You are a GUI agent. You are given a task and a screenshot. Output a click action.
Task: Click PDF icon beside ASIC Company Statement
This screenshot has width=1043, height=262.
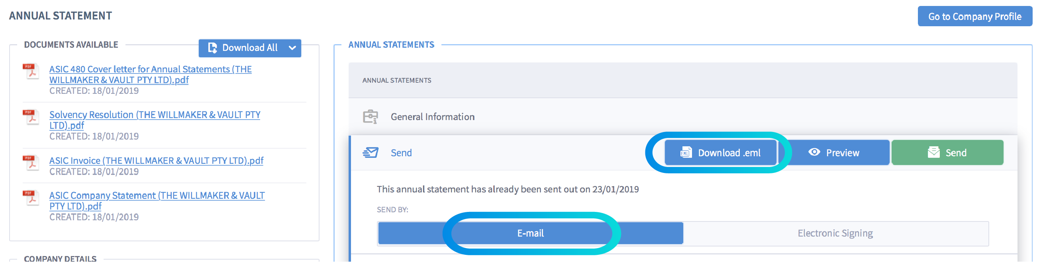pos(31,197)
